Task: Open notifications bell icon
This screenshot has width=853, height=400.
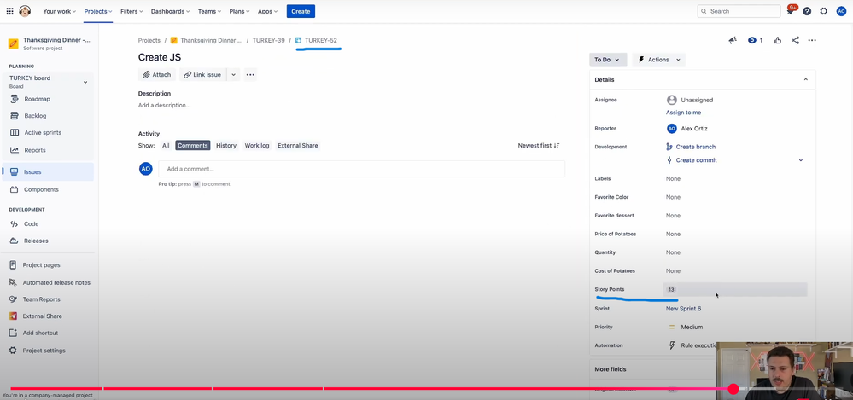Action: [791, 11]
